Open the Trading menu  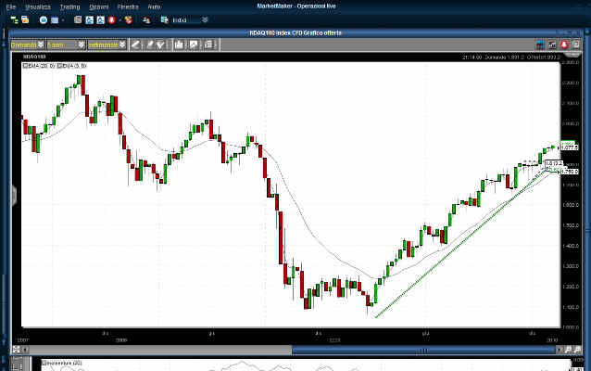point(71,6)
